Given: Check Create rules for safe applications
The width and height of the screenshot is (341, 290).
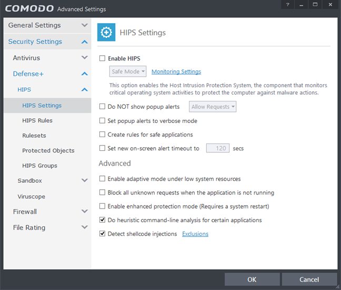Looking at the screenshot, I should (102, 134).
